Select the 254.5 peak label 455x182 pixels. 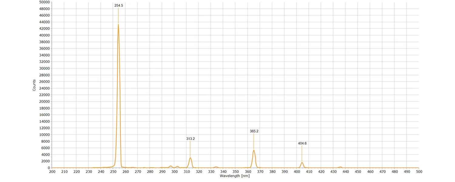pyautogui.click(x=119, y=5)
